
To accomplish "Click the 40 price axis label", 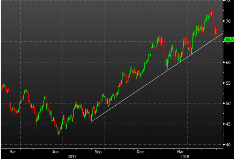I will 228,144.
